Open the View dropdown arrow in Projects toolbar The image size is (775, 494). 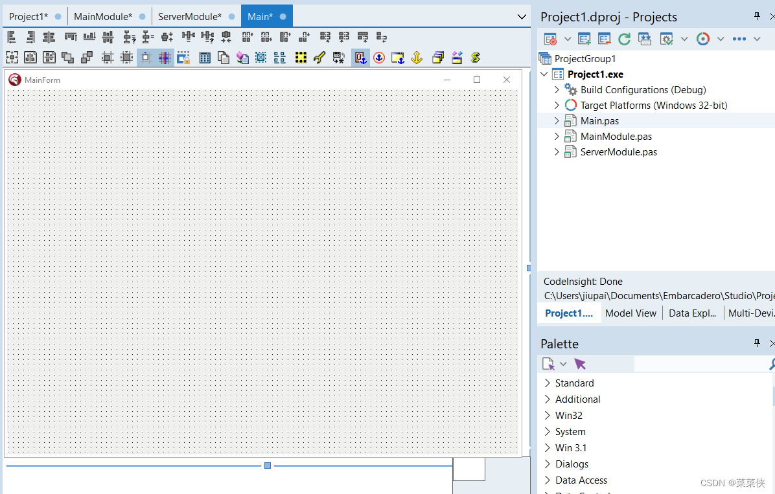568,39
